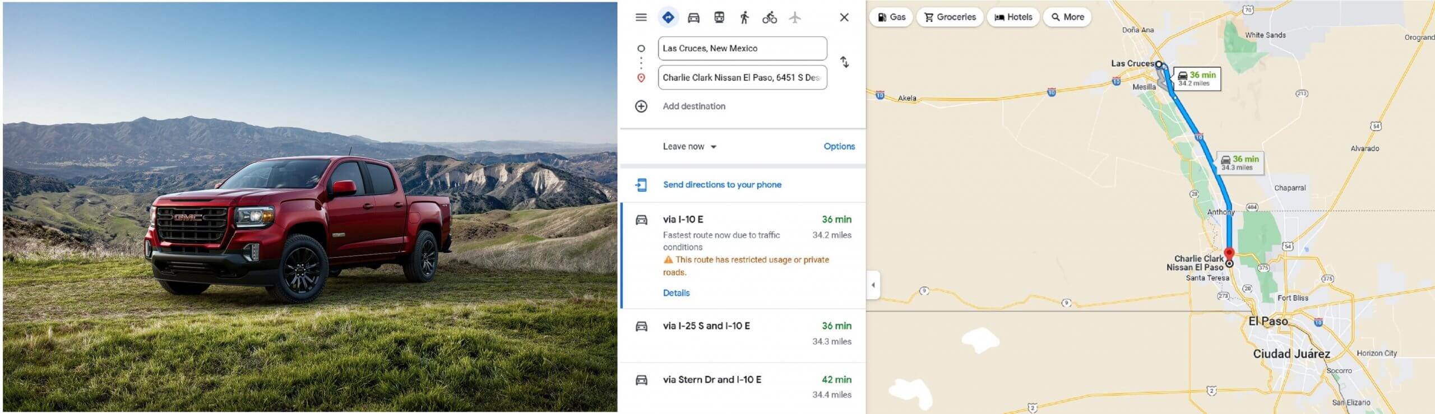Edit the Las Cruces starting point field

point(742,49)
